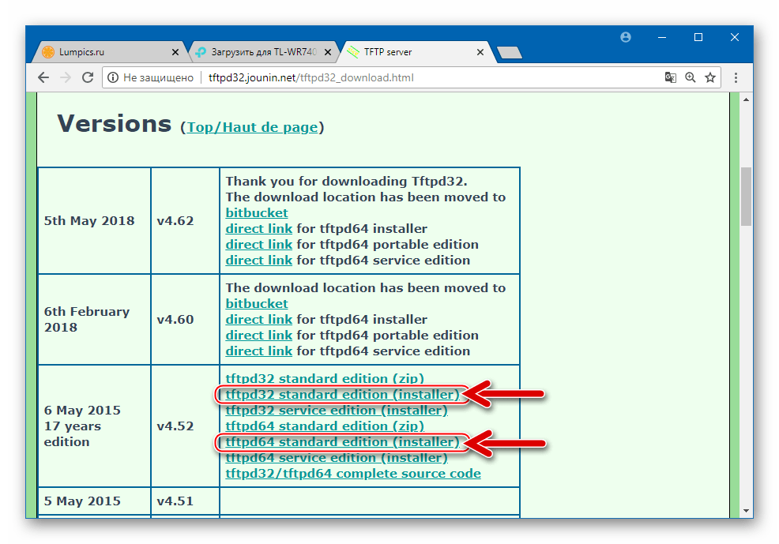Open the Chrome three-dot menu
The height and width of the screenshot is (544, 779).
tap(736, 77)
